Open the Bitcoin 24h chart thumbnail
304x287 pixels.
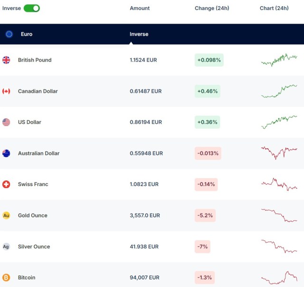tap(279, 278)
